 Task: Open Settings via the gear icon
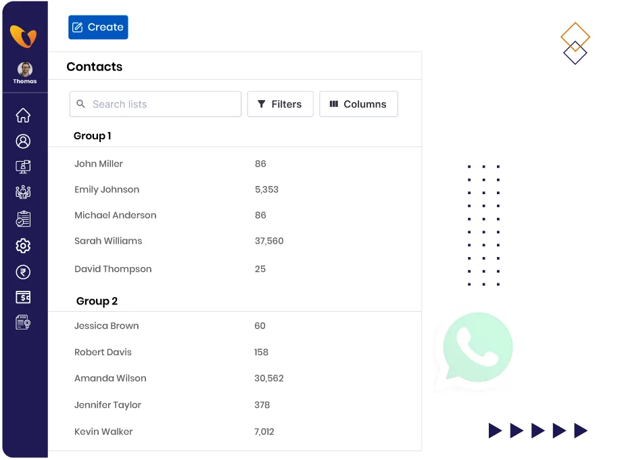coord(23,246)
